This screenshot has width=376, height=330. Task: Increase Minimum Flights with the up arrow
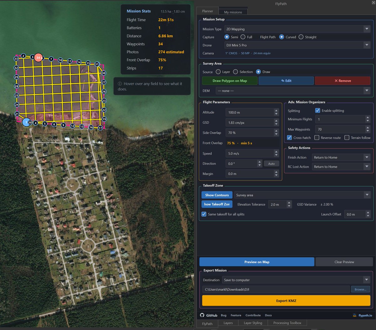pos(368,118)
